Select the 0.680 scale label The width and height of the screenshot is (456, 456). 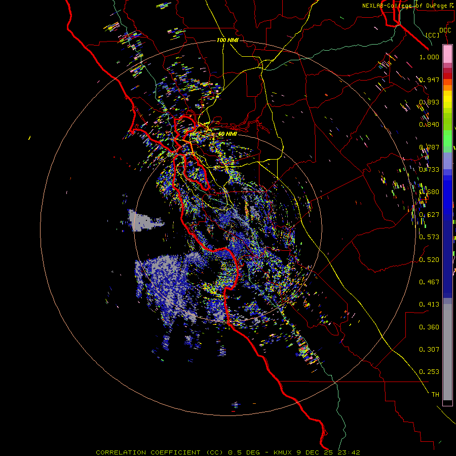(x=429, y=192)
